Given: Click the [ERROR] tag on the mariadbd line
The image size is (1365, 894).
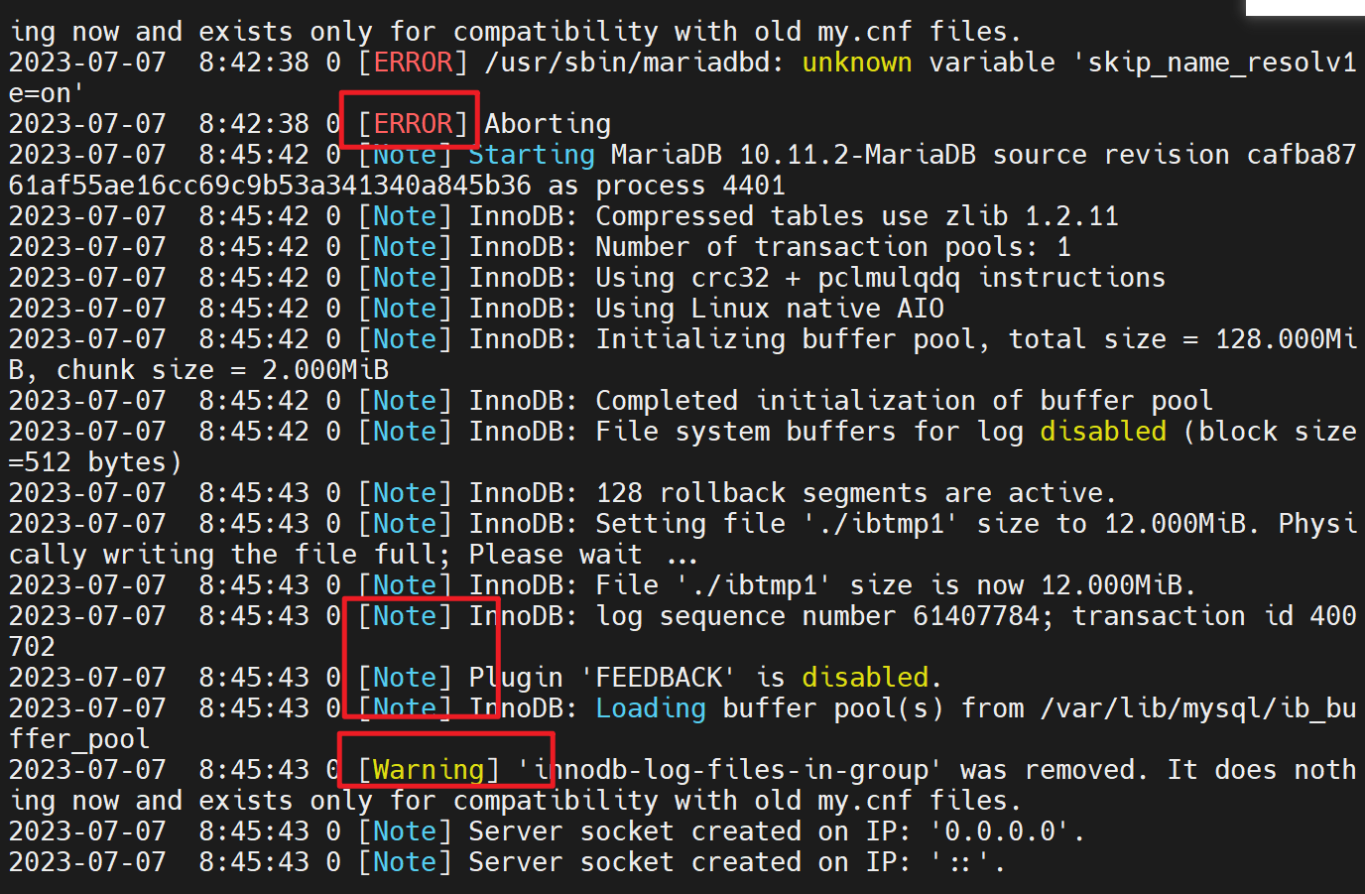Looking at the screenshot, I should [412, 63].
